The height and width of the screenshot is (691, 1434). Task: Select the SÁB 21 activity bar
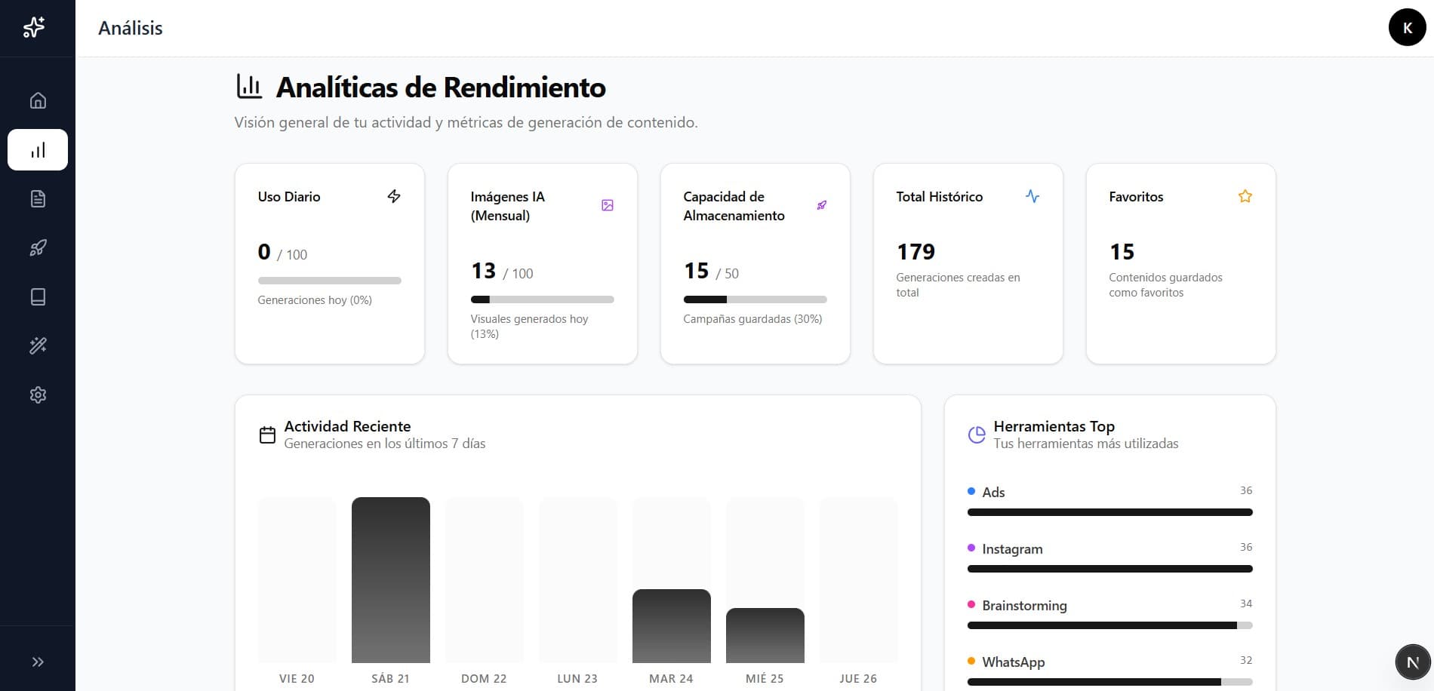(390, 580)
